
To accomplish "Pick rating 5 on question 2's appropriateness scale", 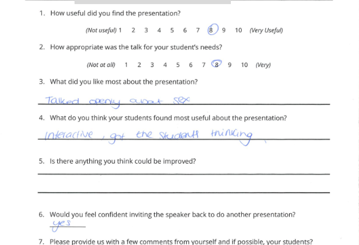I will pos(178,65).
